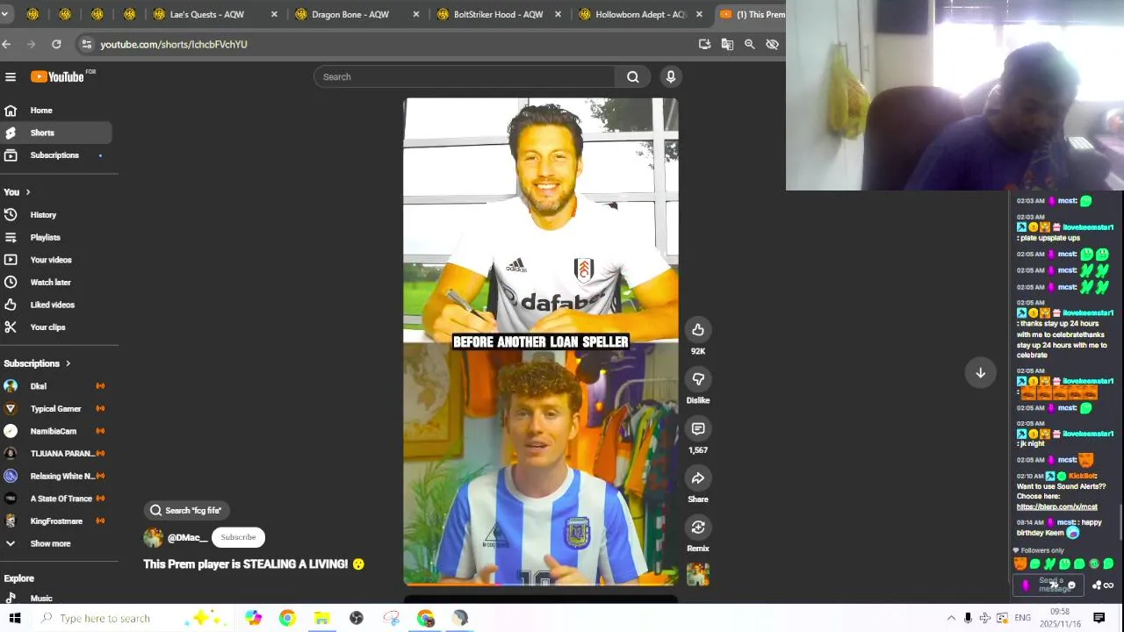Open site information icon in address bar
Screen dimensions: 1124x632
pos(85,44)
